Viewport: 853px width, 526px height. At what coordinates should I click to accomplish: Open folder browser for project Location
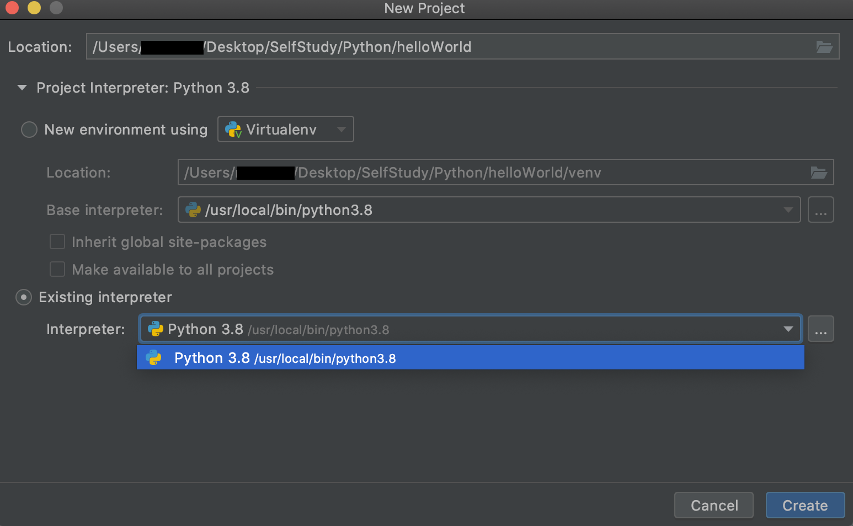[x=824, y=47]
